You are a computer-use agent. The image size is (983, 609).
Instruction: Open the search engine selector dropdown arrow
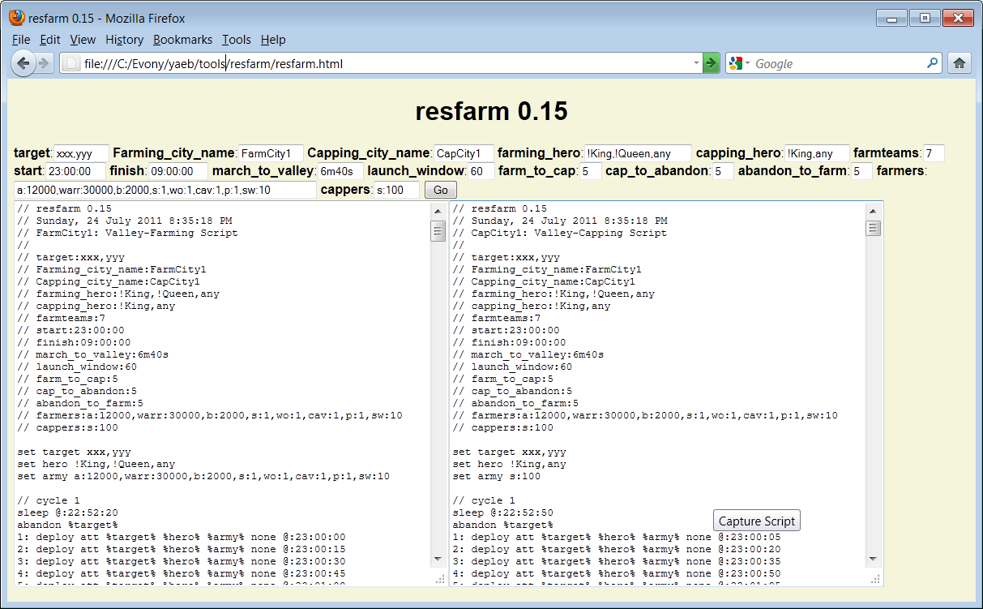(748, 63)
